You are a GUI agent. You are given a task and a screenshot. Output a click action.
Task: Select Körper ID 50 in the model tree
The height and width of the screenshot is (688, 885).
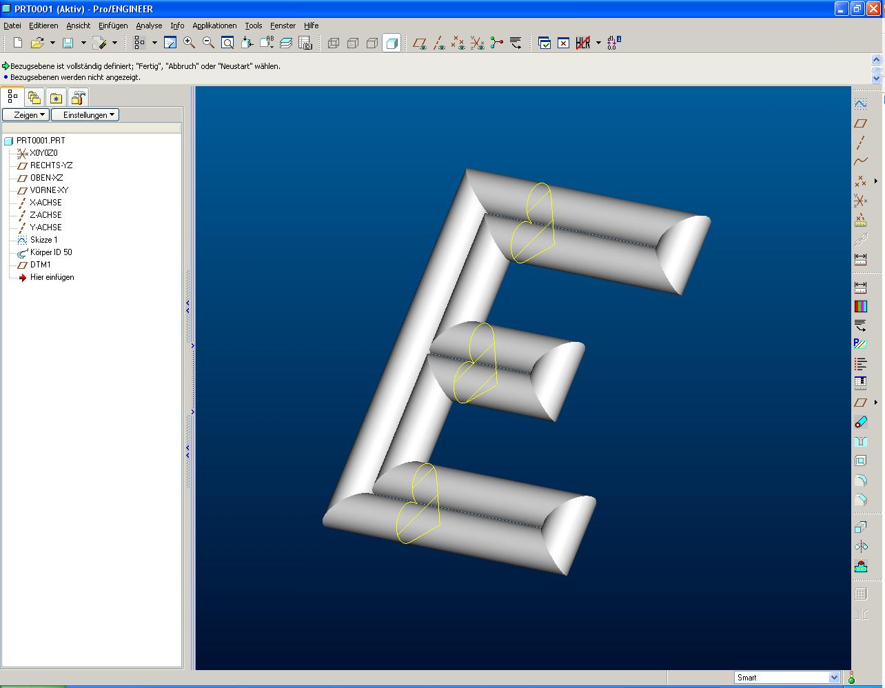pos(51,252)
